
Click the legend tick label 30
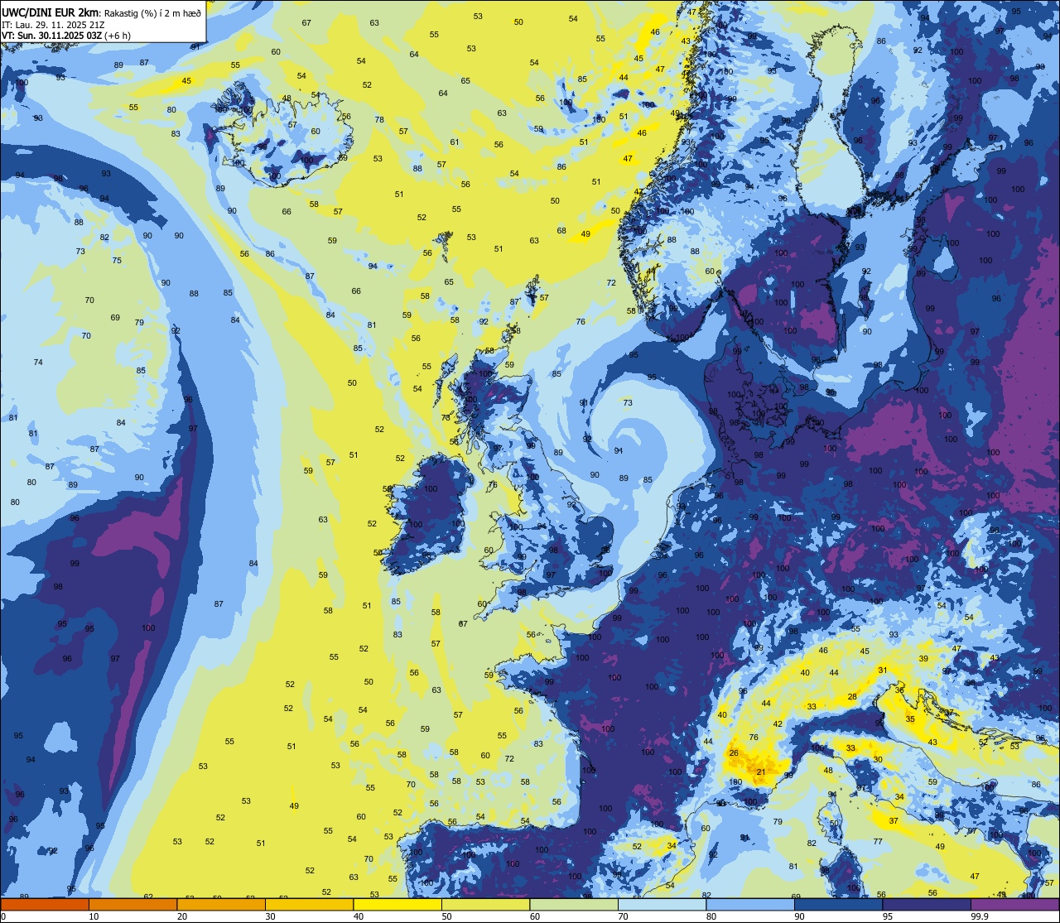270,916
